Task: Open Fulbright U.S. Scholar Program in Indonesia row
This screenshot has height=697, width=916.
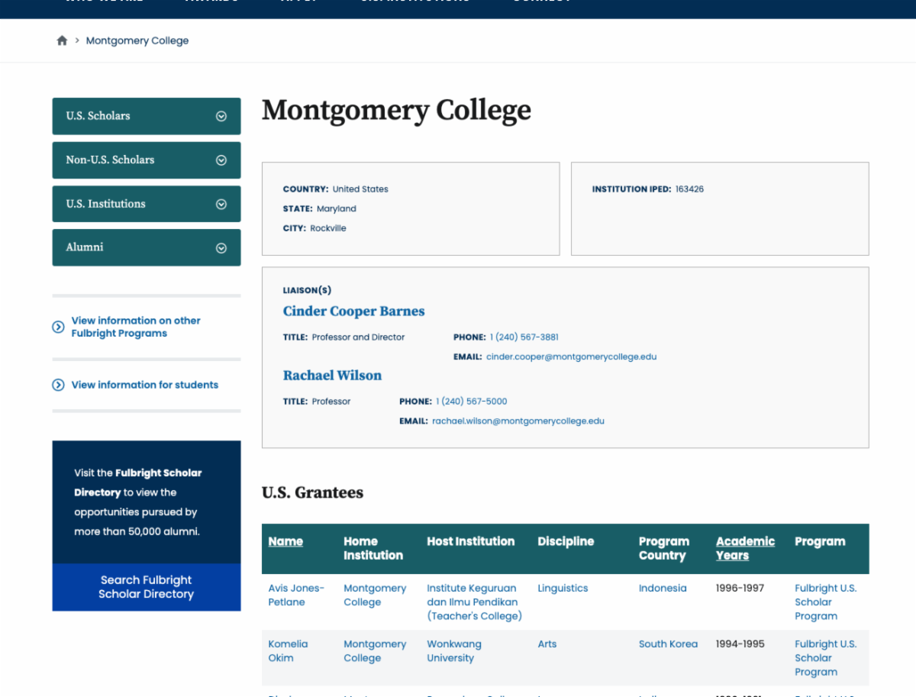Action: (826, 602)
